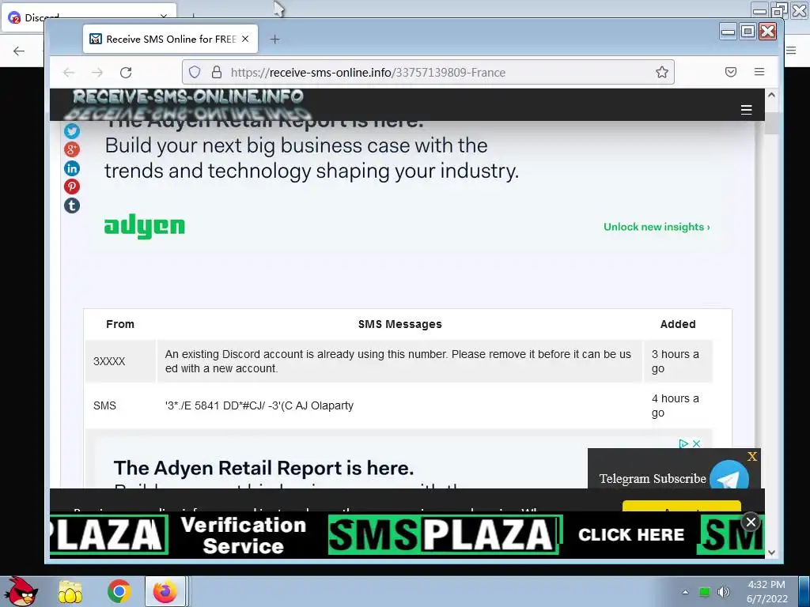Dismiss the SMSPLAZA banner ad
810x607 pixels.
[x=751, y=522]
